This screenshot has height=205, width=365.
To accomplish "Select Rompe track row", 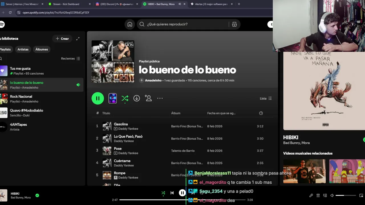I will (182, 175).
